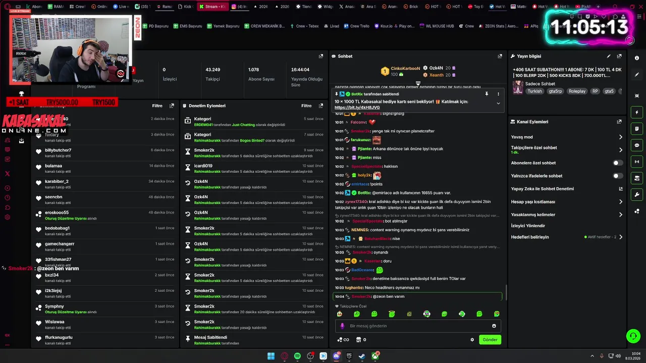Open Spotify from the taskbar
Image resolution: width=646 pixels, height=363 pixels.
(297, 356)
